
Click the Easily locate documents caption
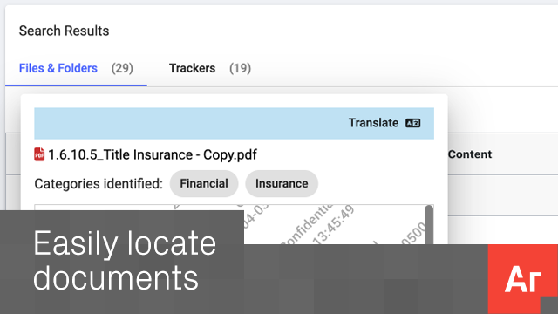pos(125,261)
